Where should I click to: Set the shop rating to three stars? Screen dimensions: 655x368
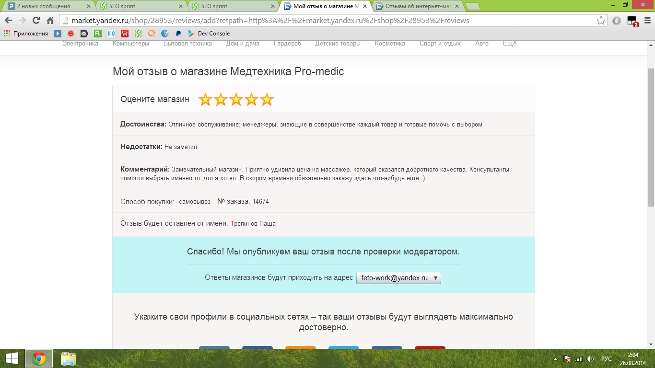236,99
